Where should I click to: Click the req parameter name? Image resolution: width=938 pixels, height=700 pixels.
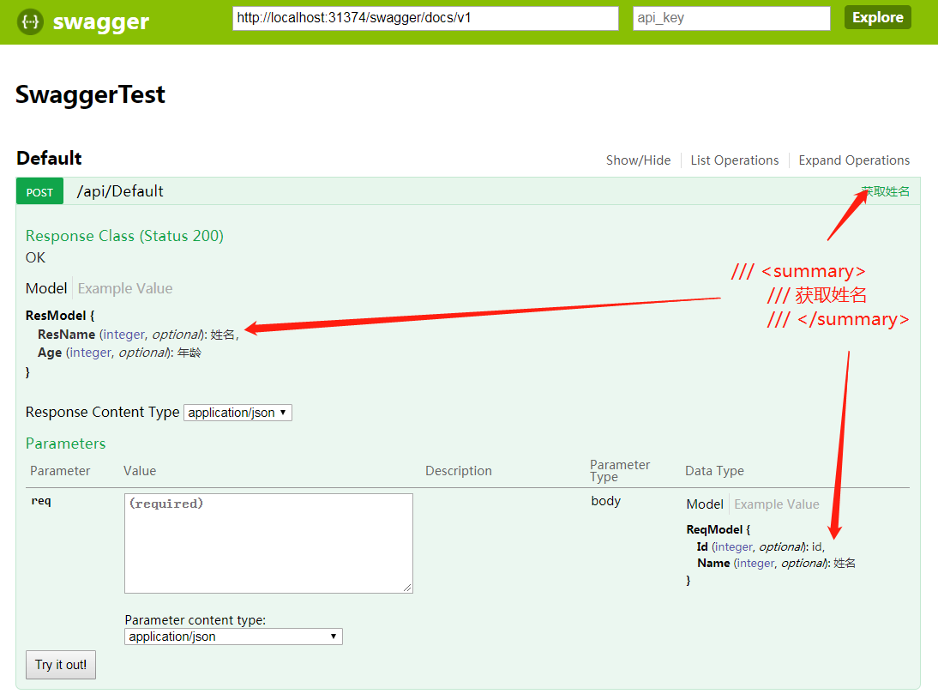[40, 501]
